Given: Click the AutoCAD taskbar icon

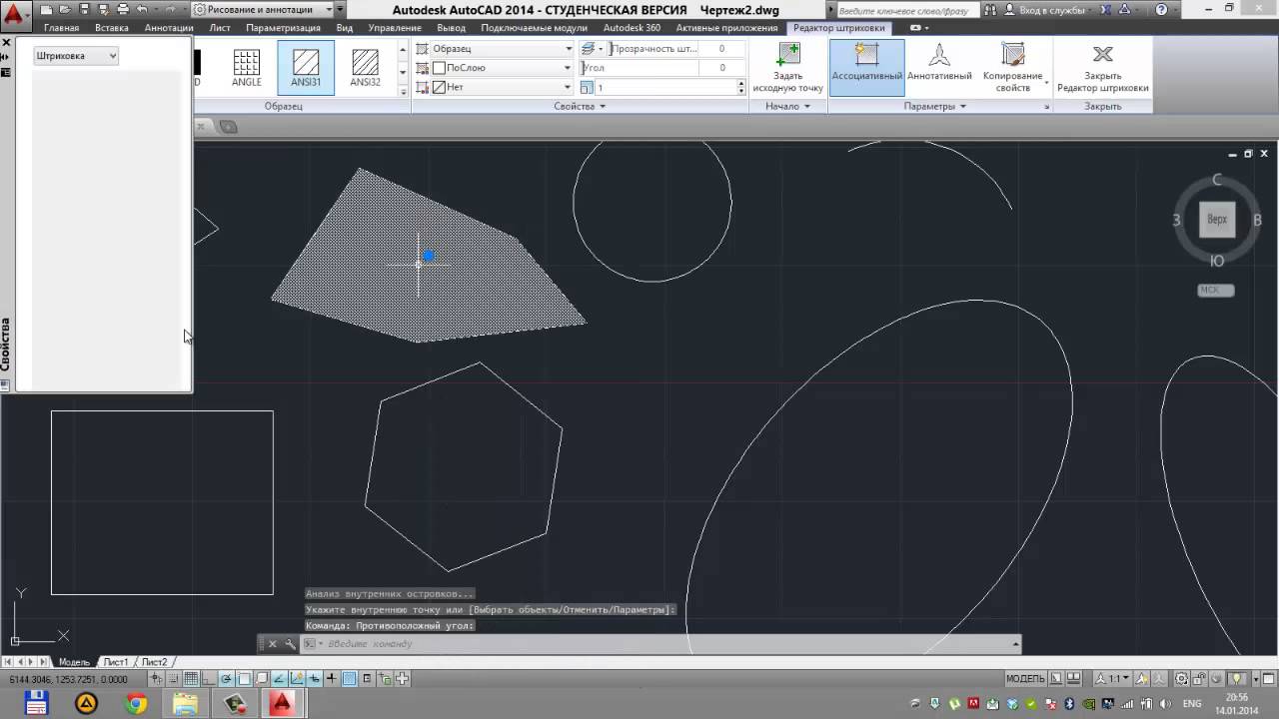Looking at the screenshot, I should pos(282,704).
